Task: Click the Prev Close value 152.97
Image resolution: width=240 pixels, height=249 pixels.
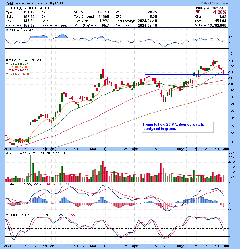Action: point(29,25)
